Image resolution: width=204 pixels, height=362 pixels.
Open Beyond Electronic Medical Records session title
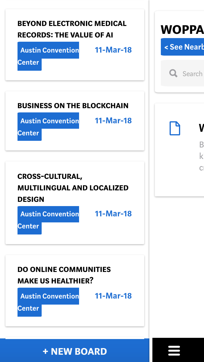[72, 29]
